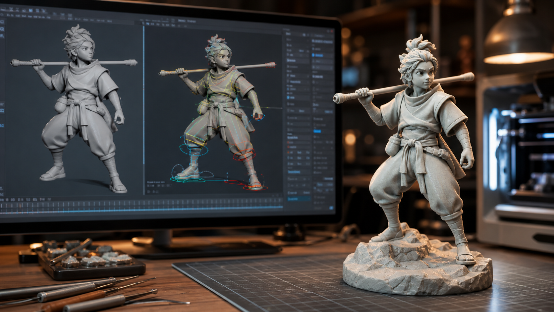Select the rigged character in right viewport
This screenshot has width=554, height=312.
(x=219, y=113)
